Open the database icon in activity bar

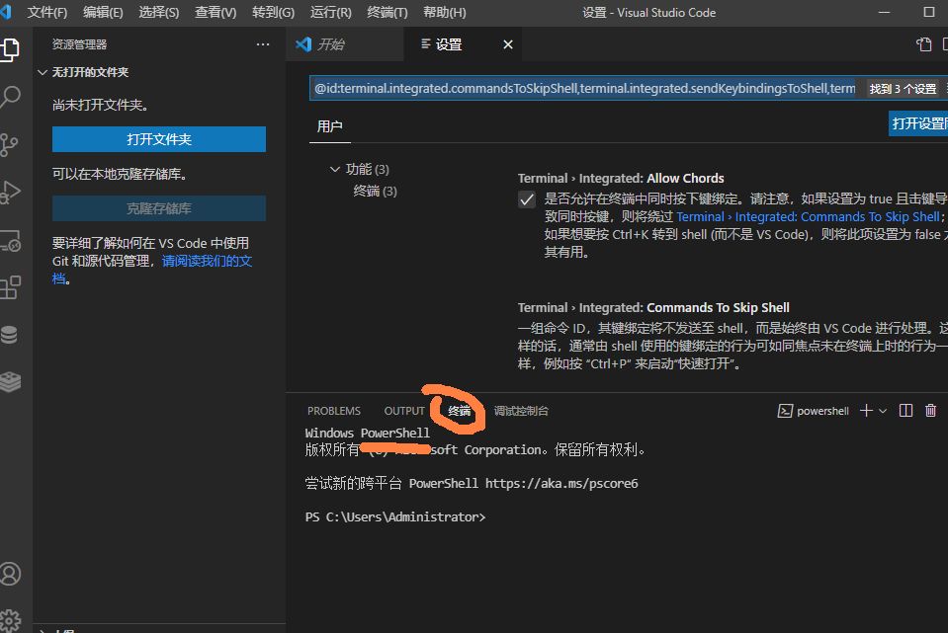9,335
